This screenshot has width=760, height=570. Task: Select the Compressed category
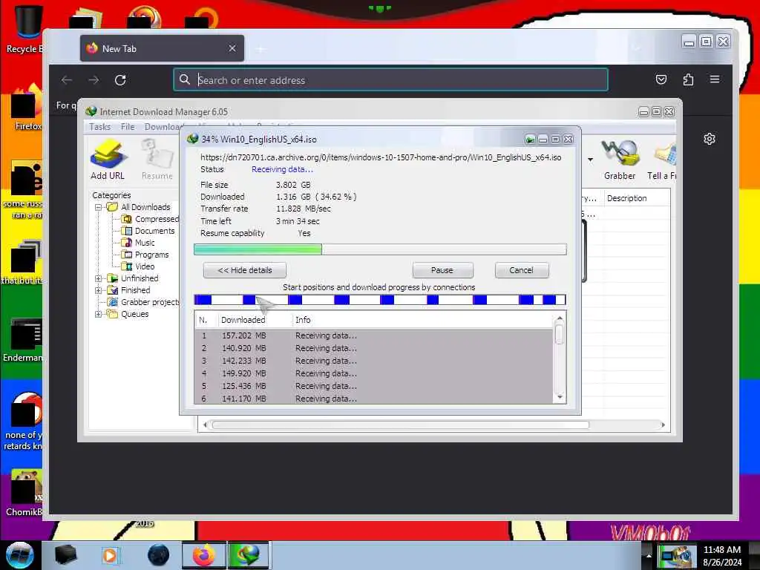click(x=157, y=219)
